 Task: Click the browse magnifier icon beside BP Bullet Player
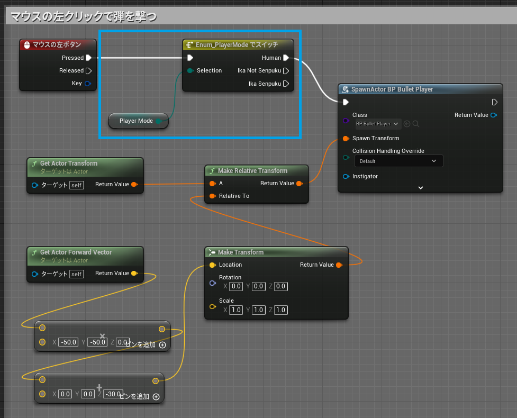(x=416, y=124)
